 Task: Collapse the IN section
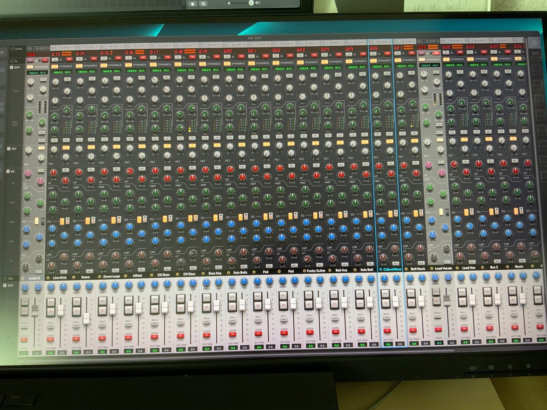pyautogui.click(x=12, y=61)
